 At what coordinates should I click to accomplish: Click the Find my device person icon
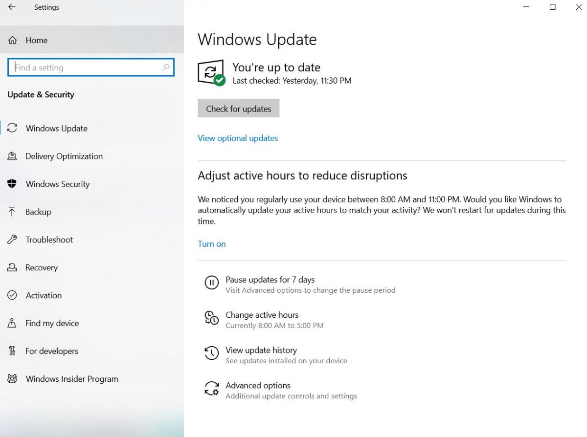pyautogui.click(x=12, y=323)
